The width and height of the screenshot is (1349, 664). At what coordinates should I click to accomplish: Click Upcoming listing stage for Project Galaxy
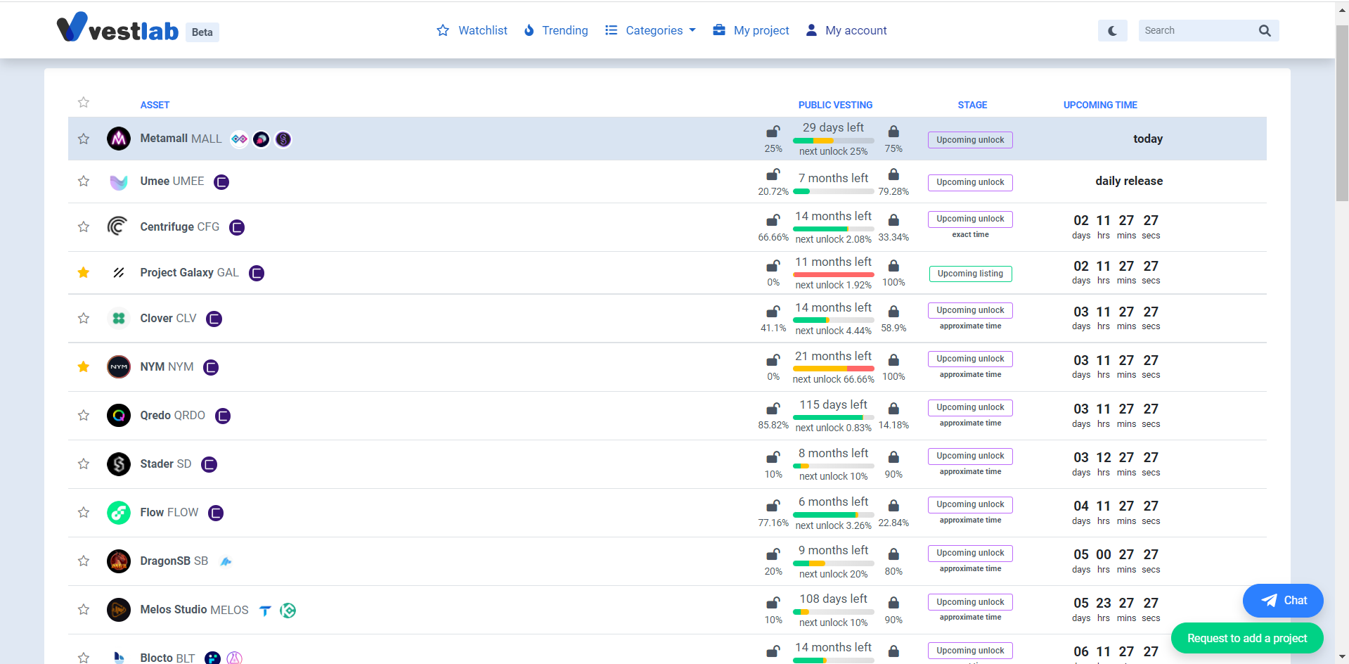(970, 274)
